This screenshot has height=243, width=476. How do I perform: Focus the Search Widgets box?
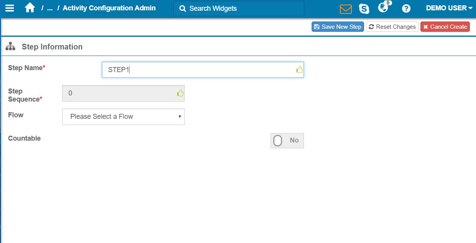(x=238, y=8)
